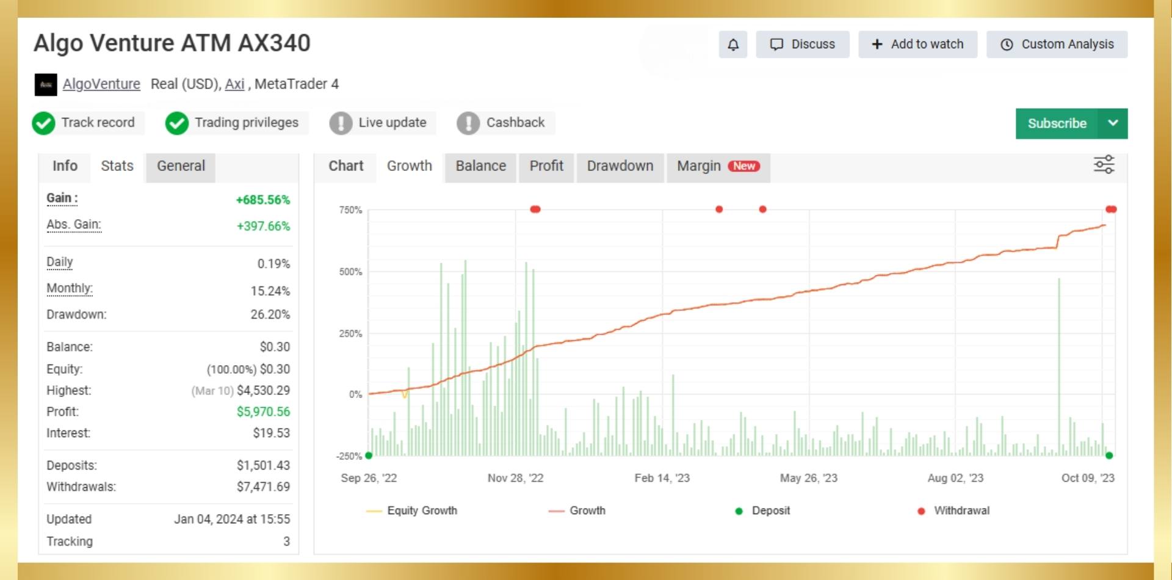
Task: Open chart settings sliders icon
Action: 1104,165
